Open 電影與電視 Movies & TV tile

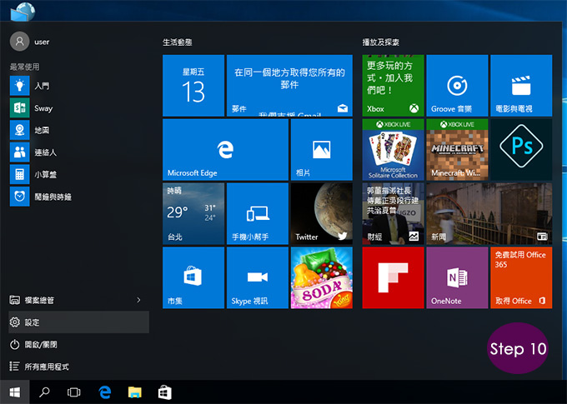(x=521, y=86)
